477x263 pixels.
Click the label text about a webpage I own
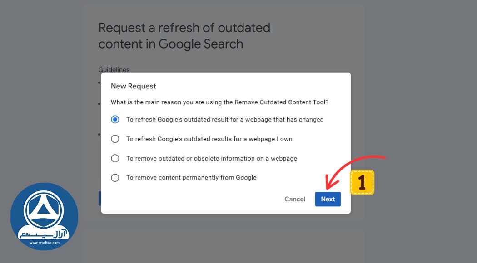[209, 139]
